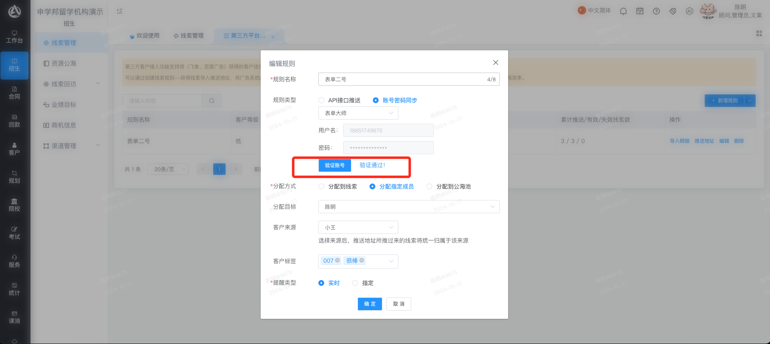Select the API接口推送 rule type

point(339,100)
